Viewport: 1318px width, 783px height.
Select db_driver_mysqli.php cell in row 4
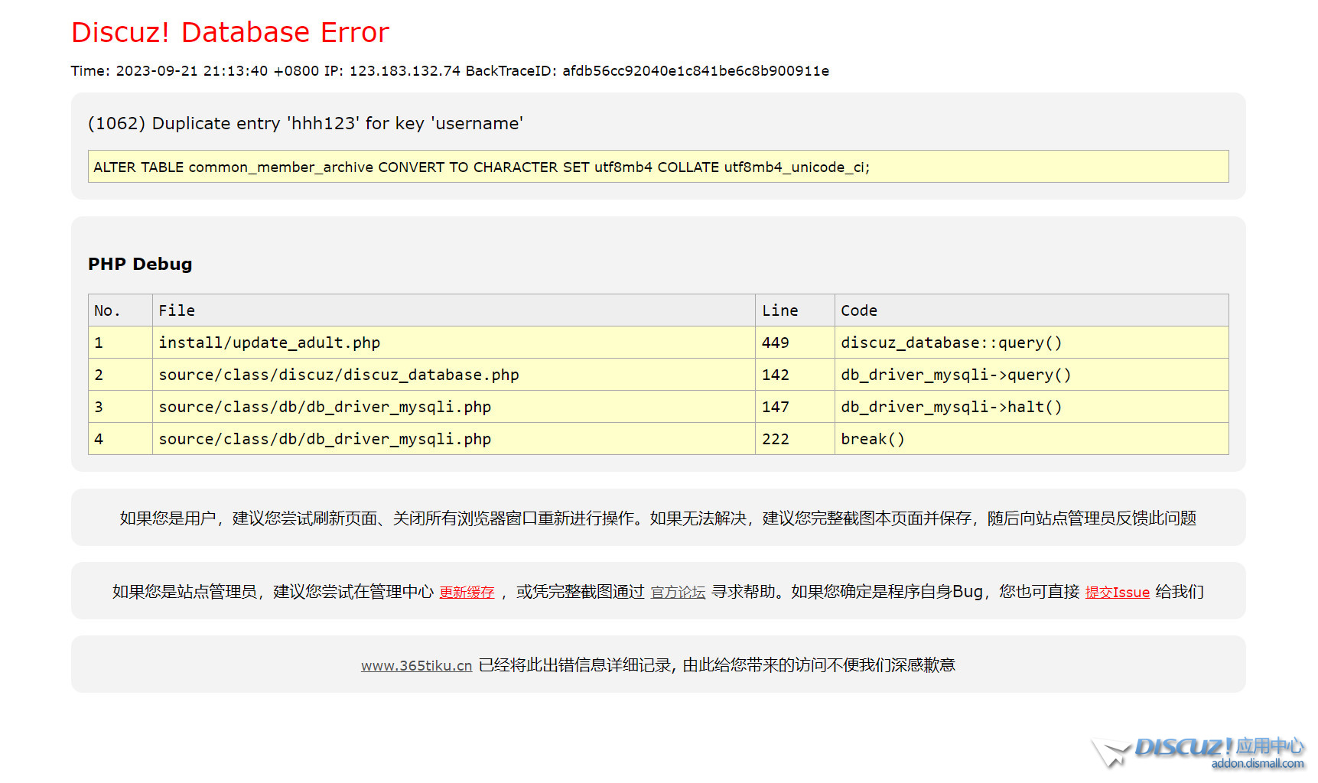pos(454,439)
